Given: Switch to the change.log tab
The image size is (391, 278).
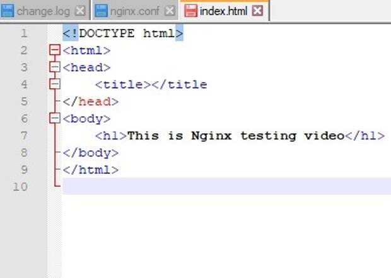Looking at the screenshot, I should (45, 11).
